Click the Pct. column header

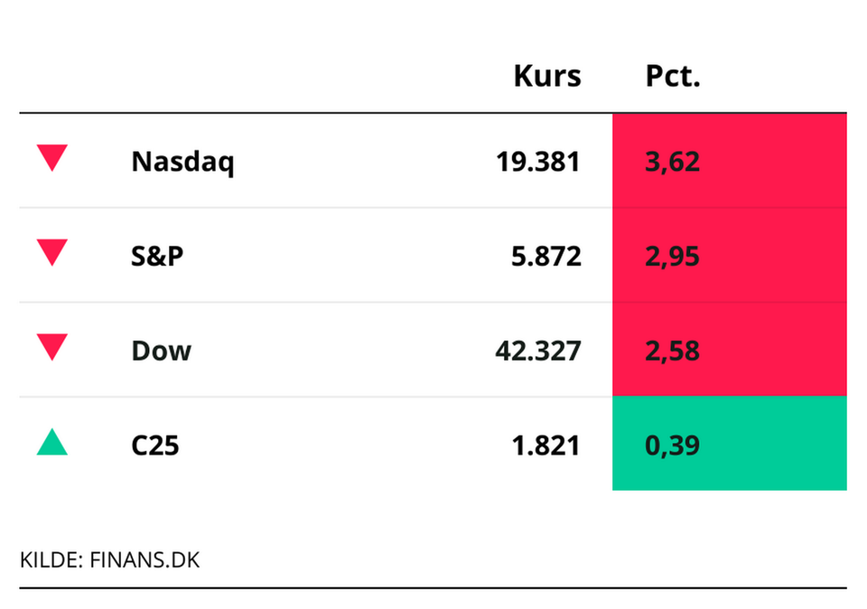click(x=673, y=77)
